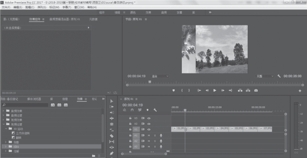Toggle V3 track output eye
The width and height of the screenshot is (307, 158).
[149, 118]
